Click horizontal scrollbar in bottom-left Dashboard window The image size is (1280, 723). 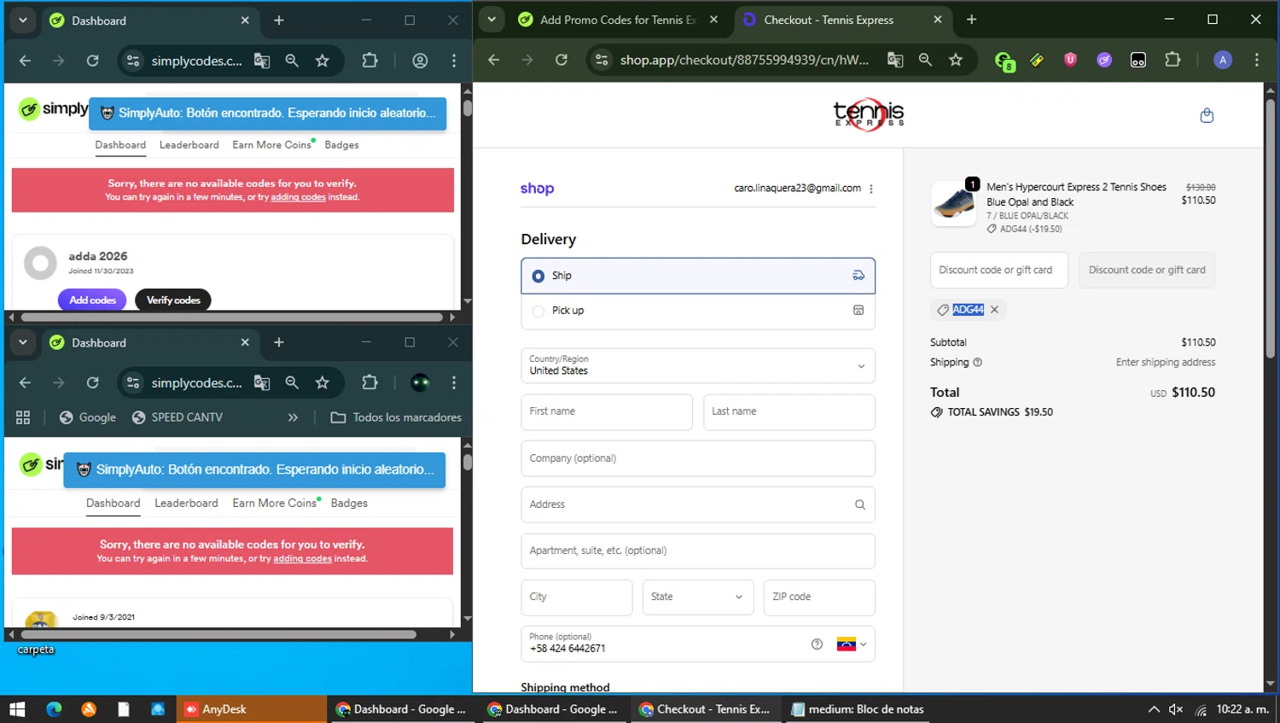pos(218,634)
